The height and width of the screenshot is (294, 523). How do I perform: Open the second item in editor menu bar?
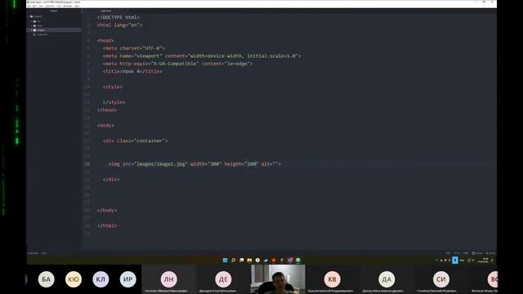(x=34, y=6)
